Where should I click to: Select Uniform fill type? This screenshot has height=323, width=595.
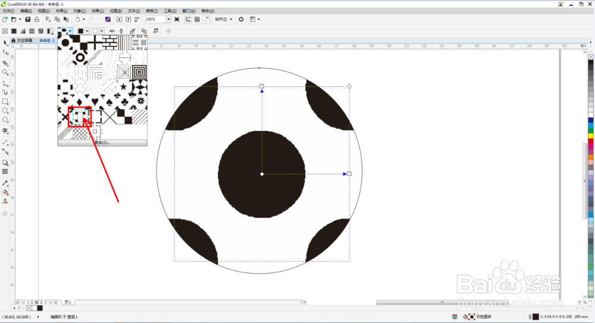[14, 31]
